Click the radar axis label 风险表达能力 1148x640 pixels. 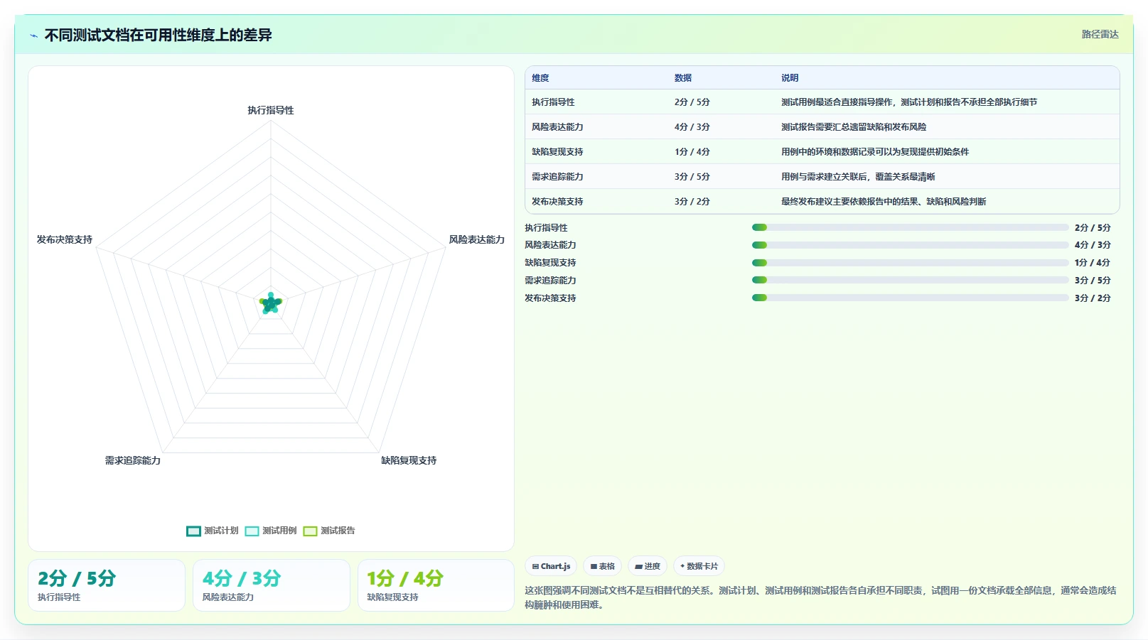[477, 240]
